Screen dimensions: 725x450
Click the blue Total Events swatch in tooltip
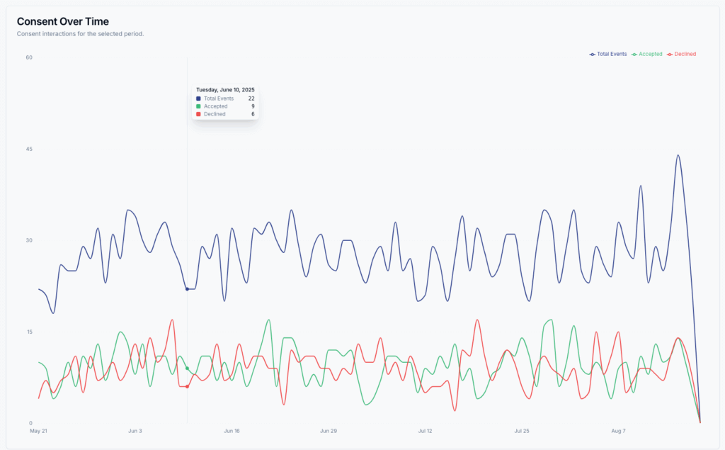(x=199, y=99)
